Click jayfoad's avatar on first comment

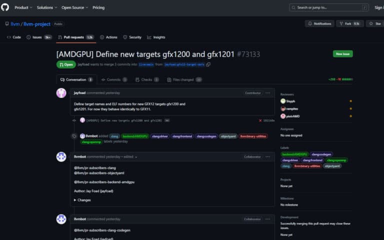coord(61,93)
